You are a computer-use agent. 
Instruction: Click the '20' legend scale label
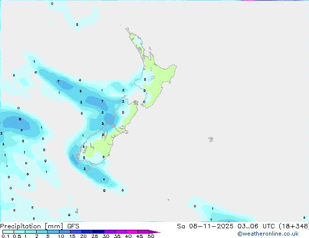click(83, 236)
